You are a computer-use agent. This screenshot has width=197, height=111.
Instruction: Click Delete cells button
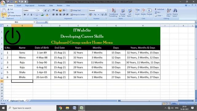[x=143, y=12]
